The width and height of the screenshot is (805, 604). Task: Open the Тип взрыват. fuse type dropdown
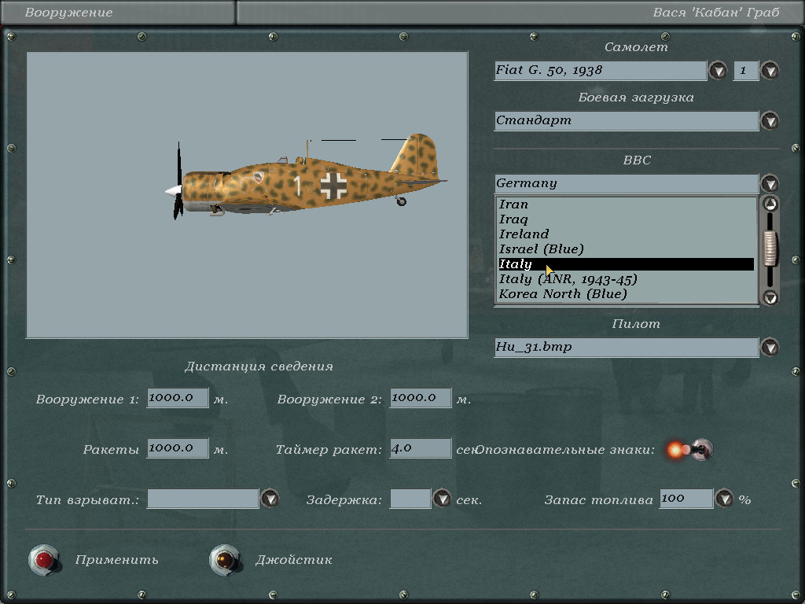tap(270, 499)
